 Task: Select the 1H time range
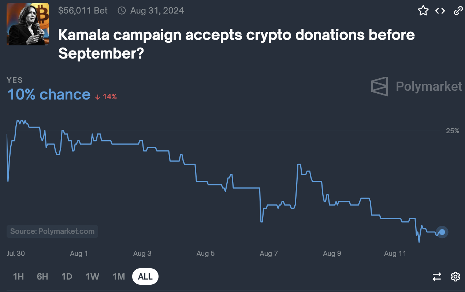[x=18, y=277]
